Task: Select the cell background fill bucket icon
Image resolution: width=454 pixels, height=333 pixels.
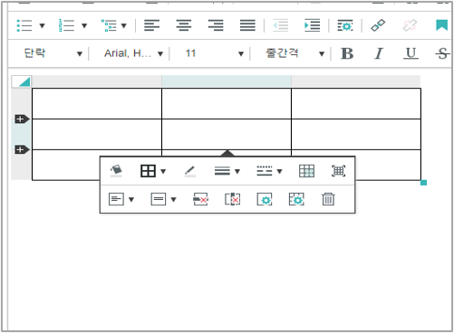Action: pyautogui.click(x=116, y=171)
